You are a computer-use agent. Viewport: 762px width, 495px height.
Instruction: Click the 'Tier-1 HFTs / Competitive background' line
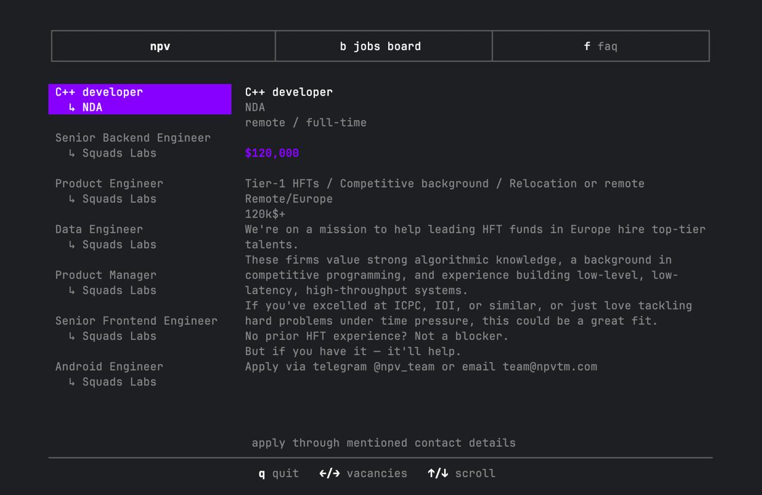click(x=445, y=183)
